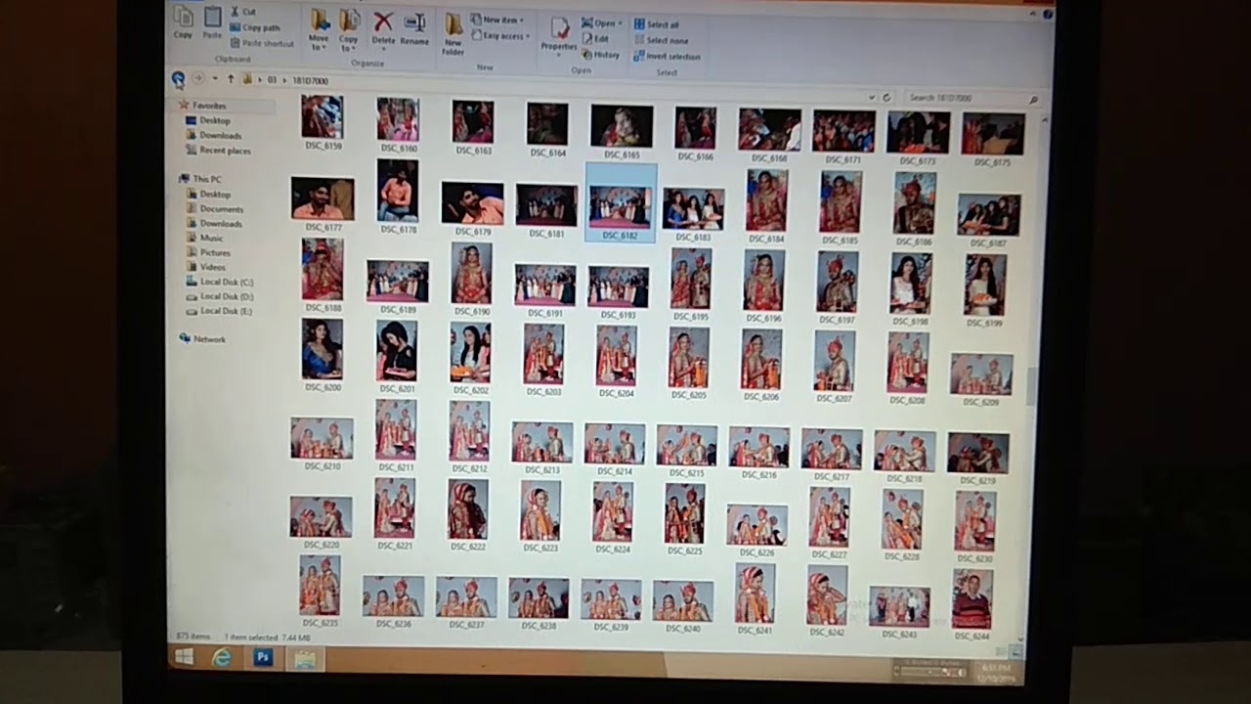Viewport: 1251px width, 704px height.
Task: Select Recent places under Favorites
Action: point(218,151)
